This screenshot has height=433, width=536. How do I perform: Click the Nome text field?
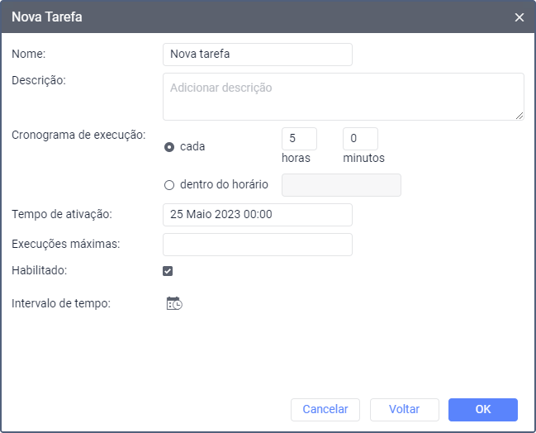(258, 55)
